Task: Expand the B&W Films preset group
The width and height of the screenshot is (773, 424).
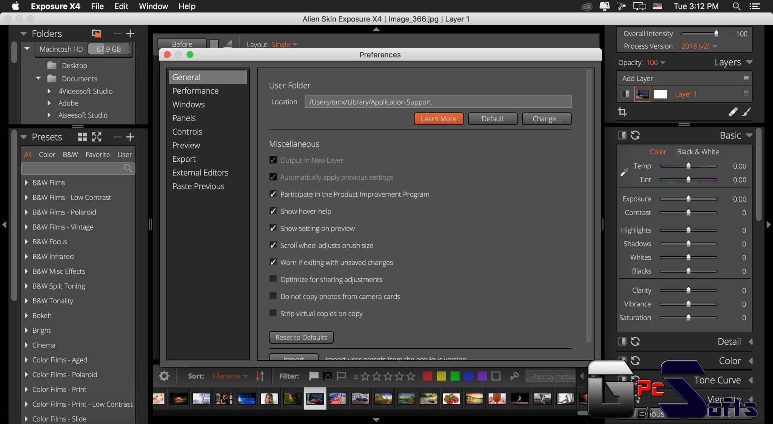Action: coord(26,182)
